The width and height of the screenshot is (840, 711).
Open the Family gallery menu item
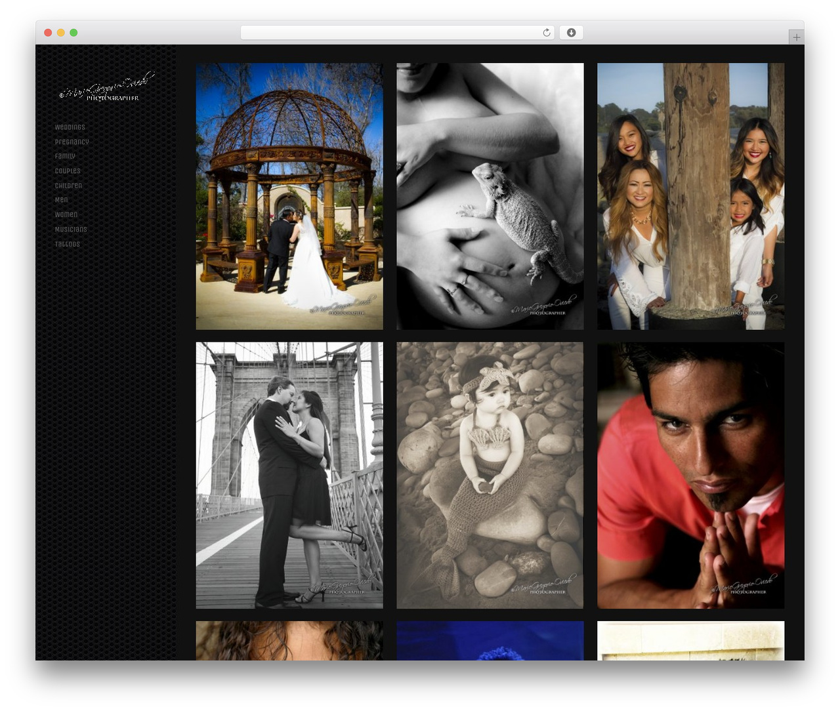(65, 156)
